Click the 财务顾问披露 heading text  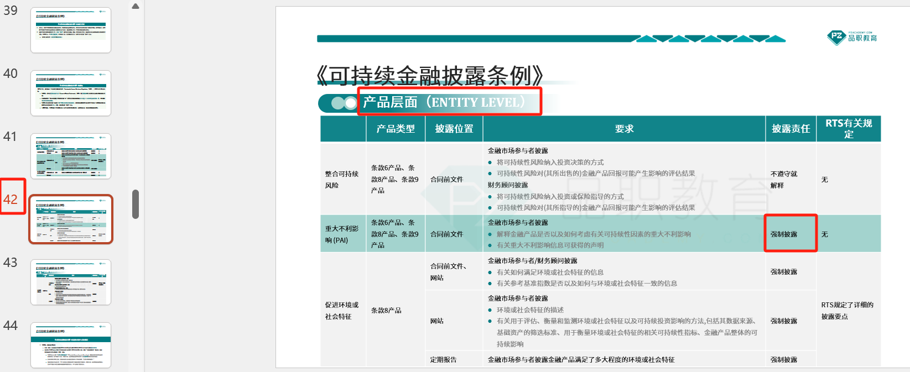click(508, 185)
